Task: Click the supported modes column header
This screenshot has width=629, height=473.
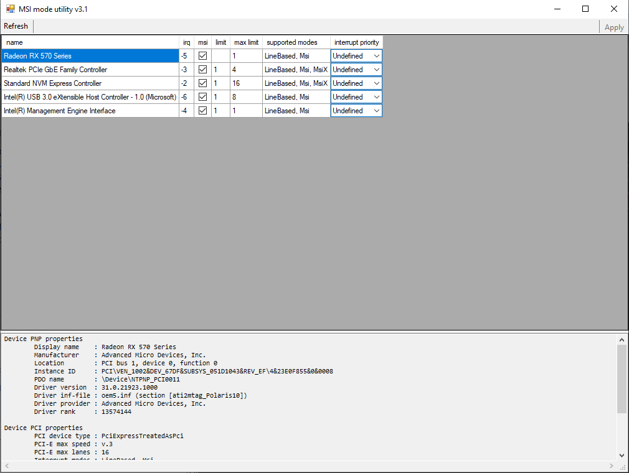Action: 296,42
